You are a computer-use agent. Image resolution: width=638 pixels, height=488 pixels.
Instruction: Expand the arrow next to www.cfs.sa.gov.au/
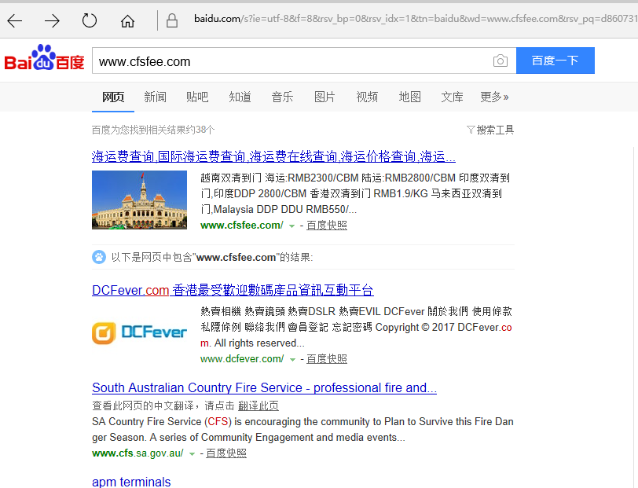pyautogui.click(x=192, y=453)
